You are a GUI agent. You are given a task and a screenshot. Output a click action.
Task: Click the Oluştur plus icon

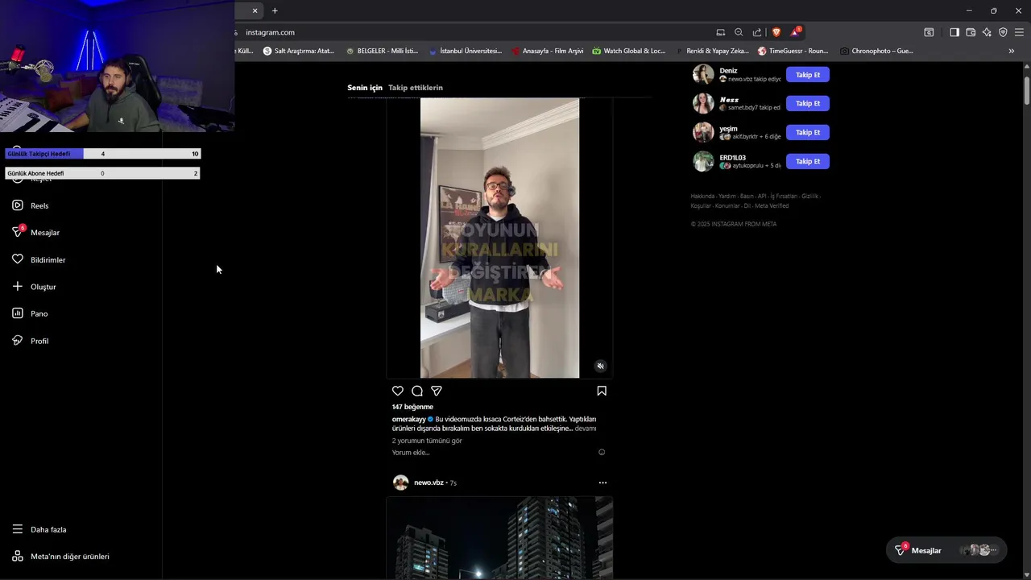point(17,286)
